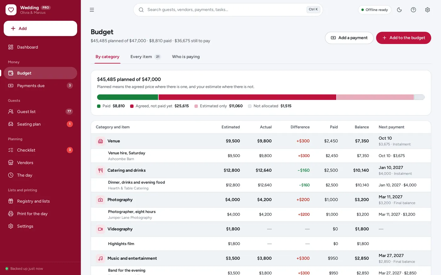Switch to dark mode moon icon
This screenshot has height=275, width=441.
pos(399,10)
